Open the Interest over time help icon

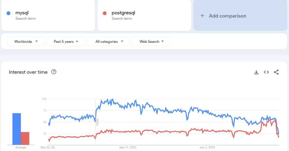coord(54,72)
